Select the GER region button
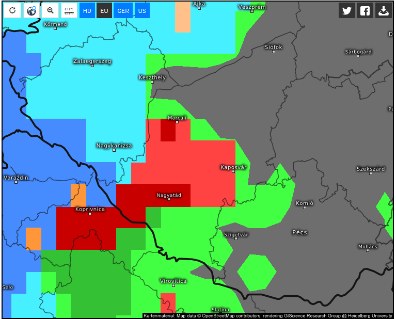Viewport: 396px width, 319px height. (x=123, y=11)
